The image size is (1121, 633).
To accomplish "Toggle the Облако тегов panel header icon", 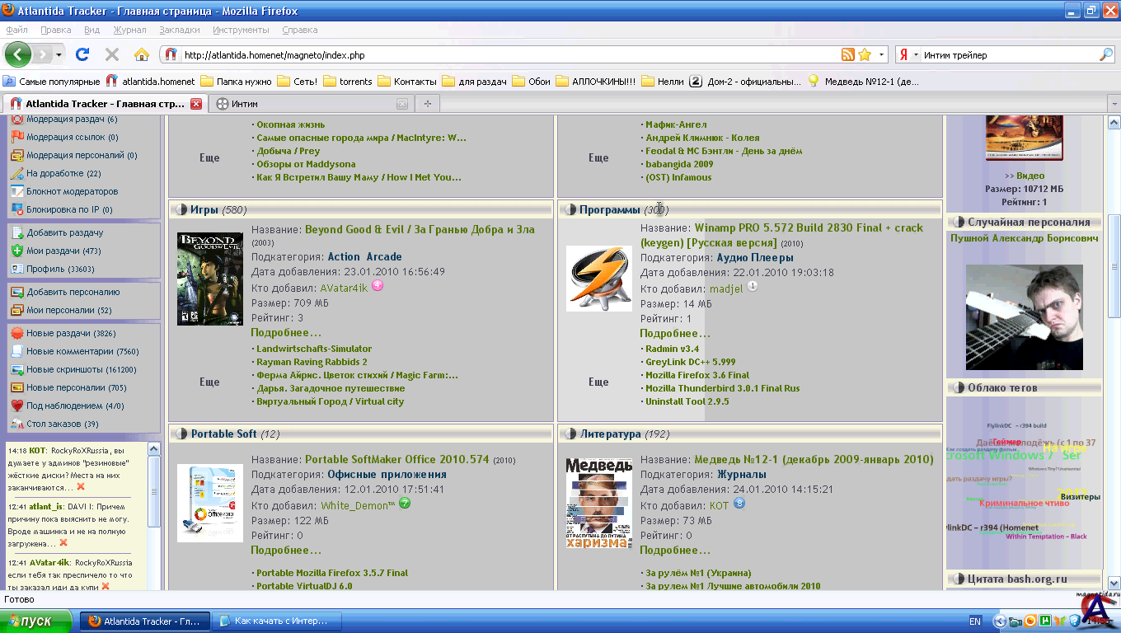I will click(x=958, y=387).
